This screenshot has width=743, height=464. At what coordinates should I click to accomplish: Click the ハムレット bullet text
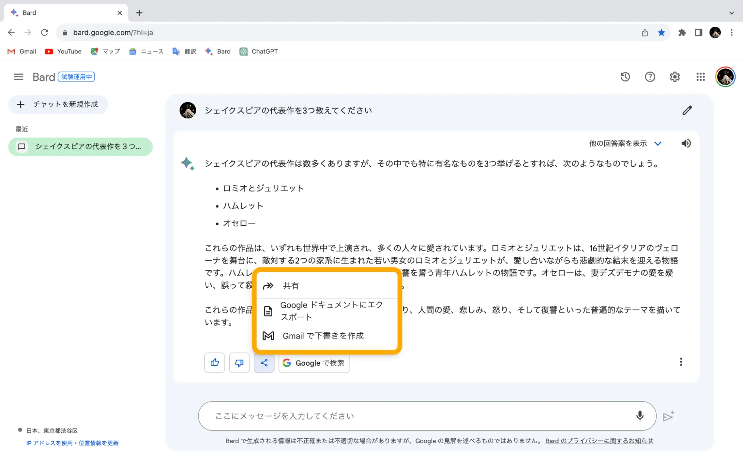243,206
